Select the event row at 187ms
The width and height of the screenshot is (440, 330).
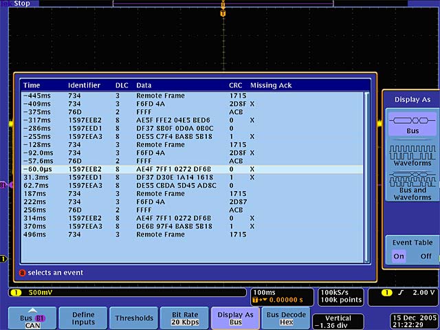(x=192, y=194)
